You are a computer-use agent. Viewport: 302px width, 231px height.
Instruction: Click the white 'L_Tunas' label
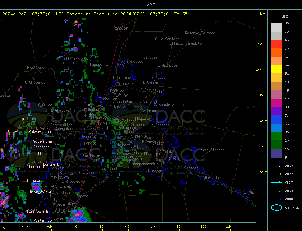pyautogui.click(x=34, y=181)
